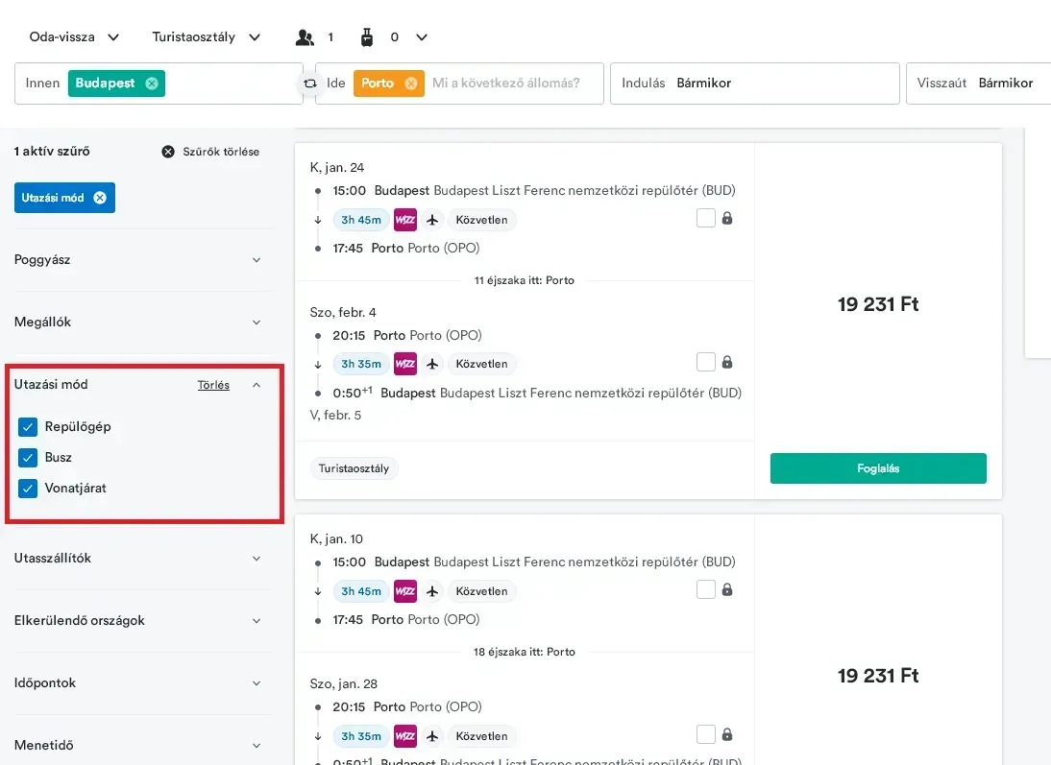The image size is (1051, 765).
Task: Click X icon beside Szűrők törlése
Action: (x=168, y=152)
